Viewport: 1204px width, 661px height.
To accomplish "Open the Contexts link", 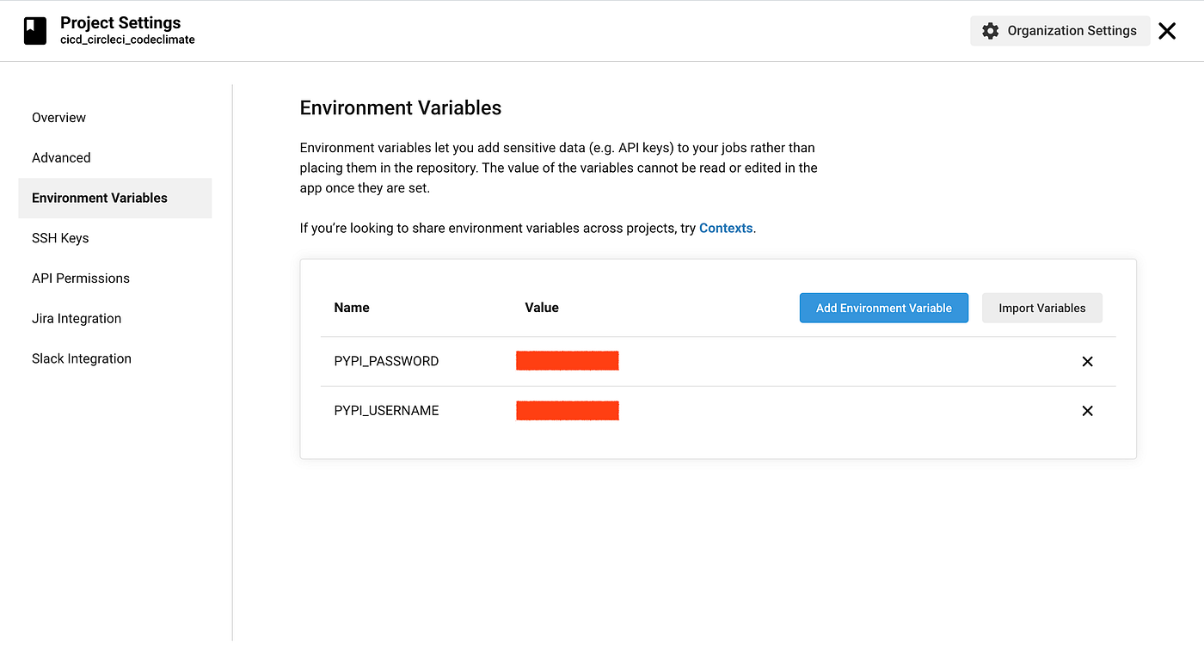I will coord(725,228).
